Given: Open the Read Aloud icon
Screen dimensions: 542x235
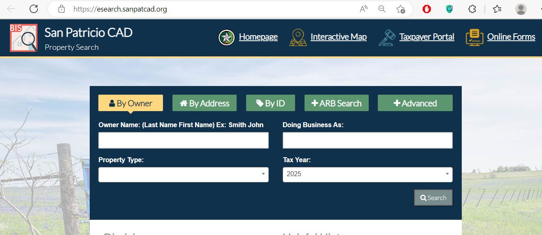Looking at the screenshot, I should [364, 9].
